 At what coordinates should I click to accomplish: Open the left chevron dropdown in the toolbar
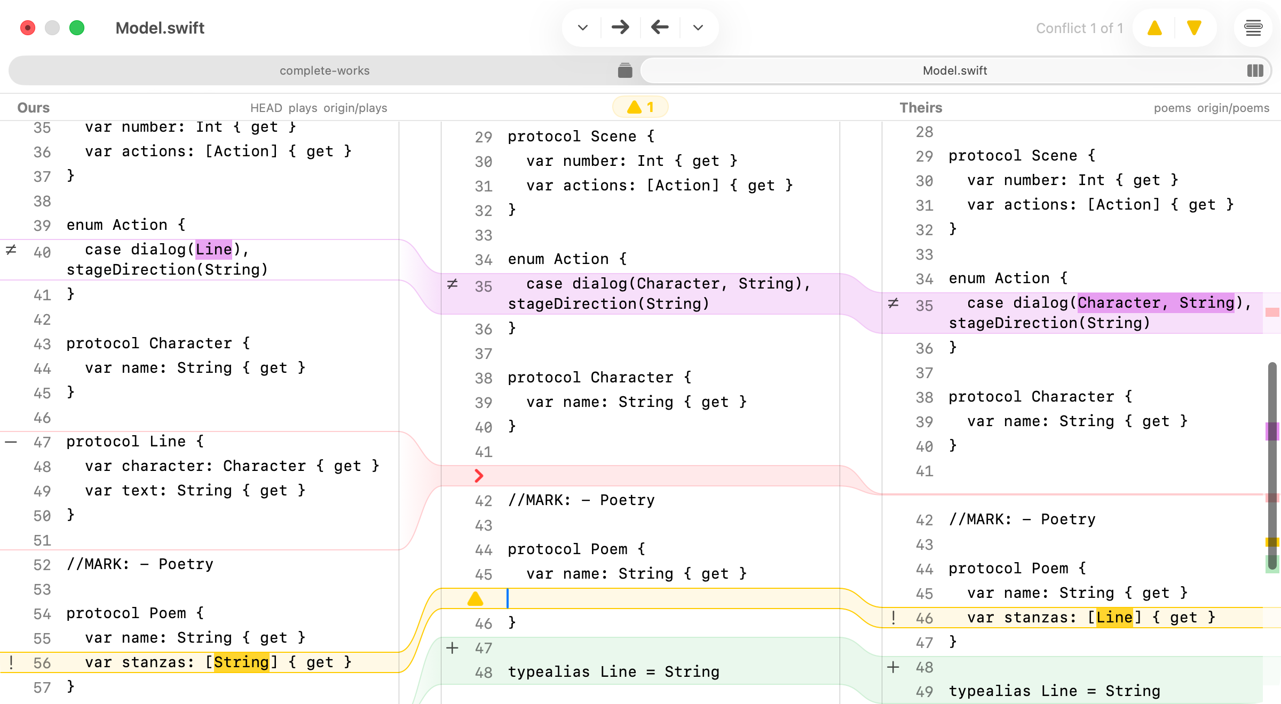point(582,28)
